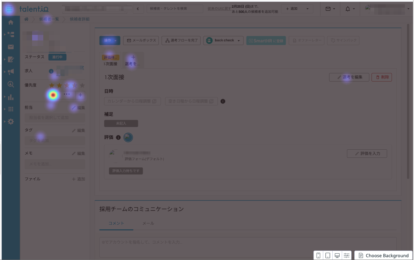
Task: Select the 1次面接 stage tab
Action: coord(110,60)
